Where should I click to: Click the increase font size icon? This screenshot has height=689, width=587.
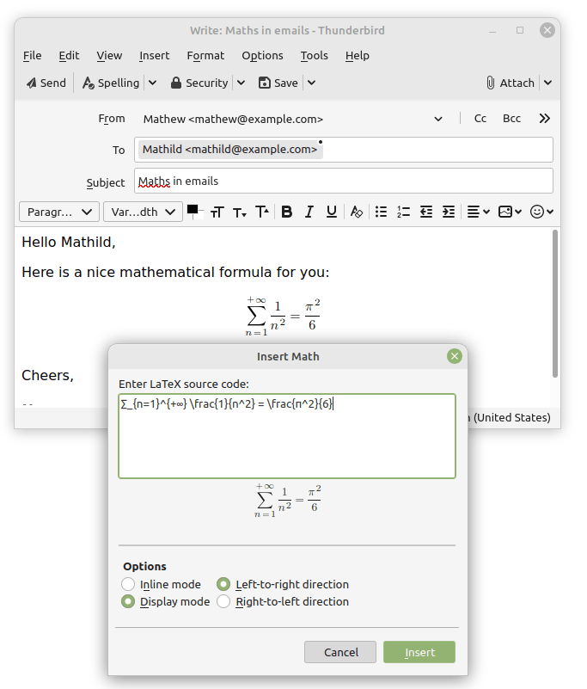(x=262, y=212)
